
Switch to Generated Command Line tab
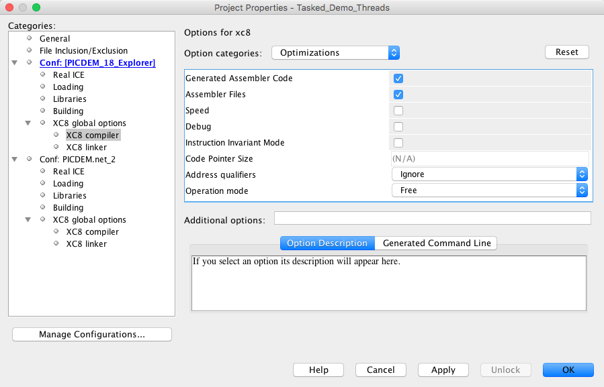point(436,243)
